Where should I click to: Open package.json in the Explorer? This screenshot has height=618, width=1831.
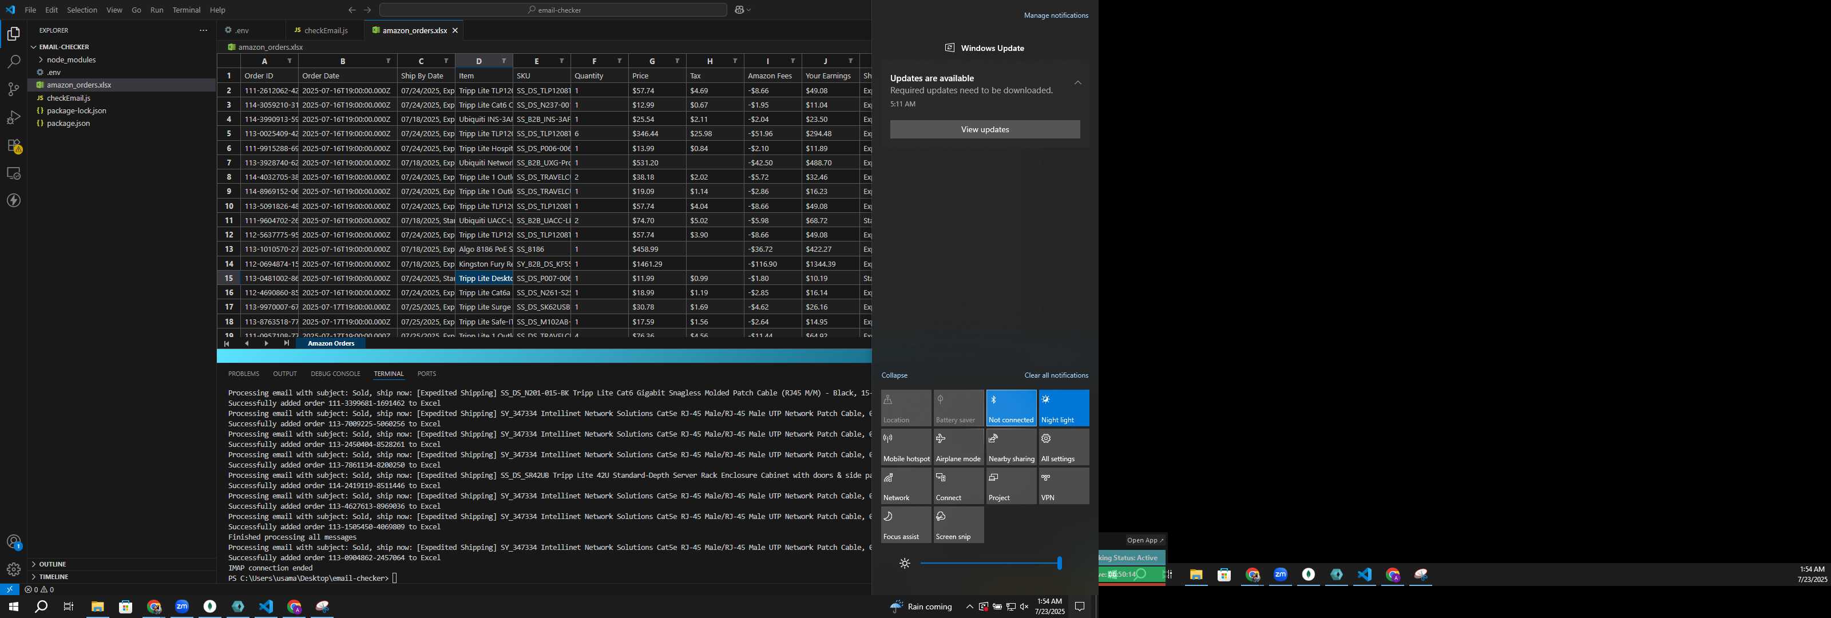[x=68, y=124]
